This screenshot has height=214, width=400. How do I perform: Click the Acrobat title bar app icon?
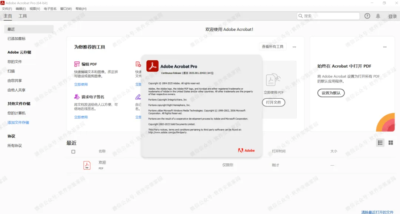(3, 3)
